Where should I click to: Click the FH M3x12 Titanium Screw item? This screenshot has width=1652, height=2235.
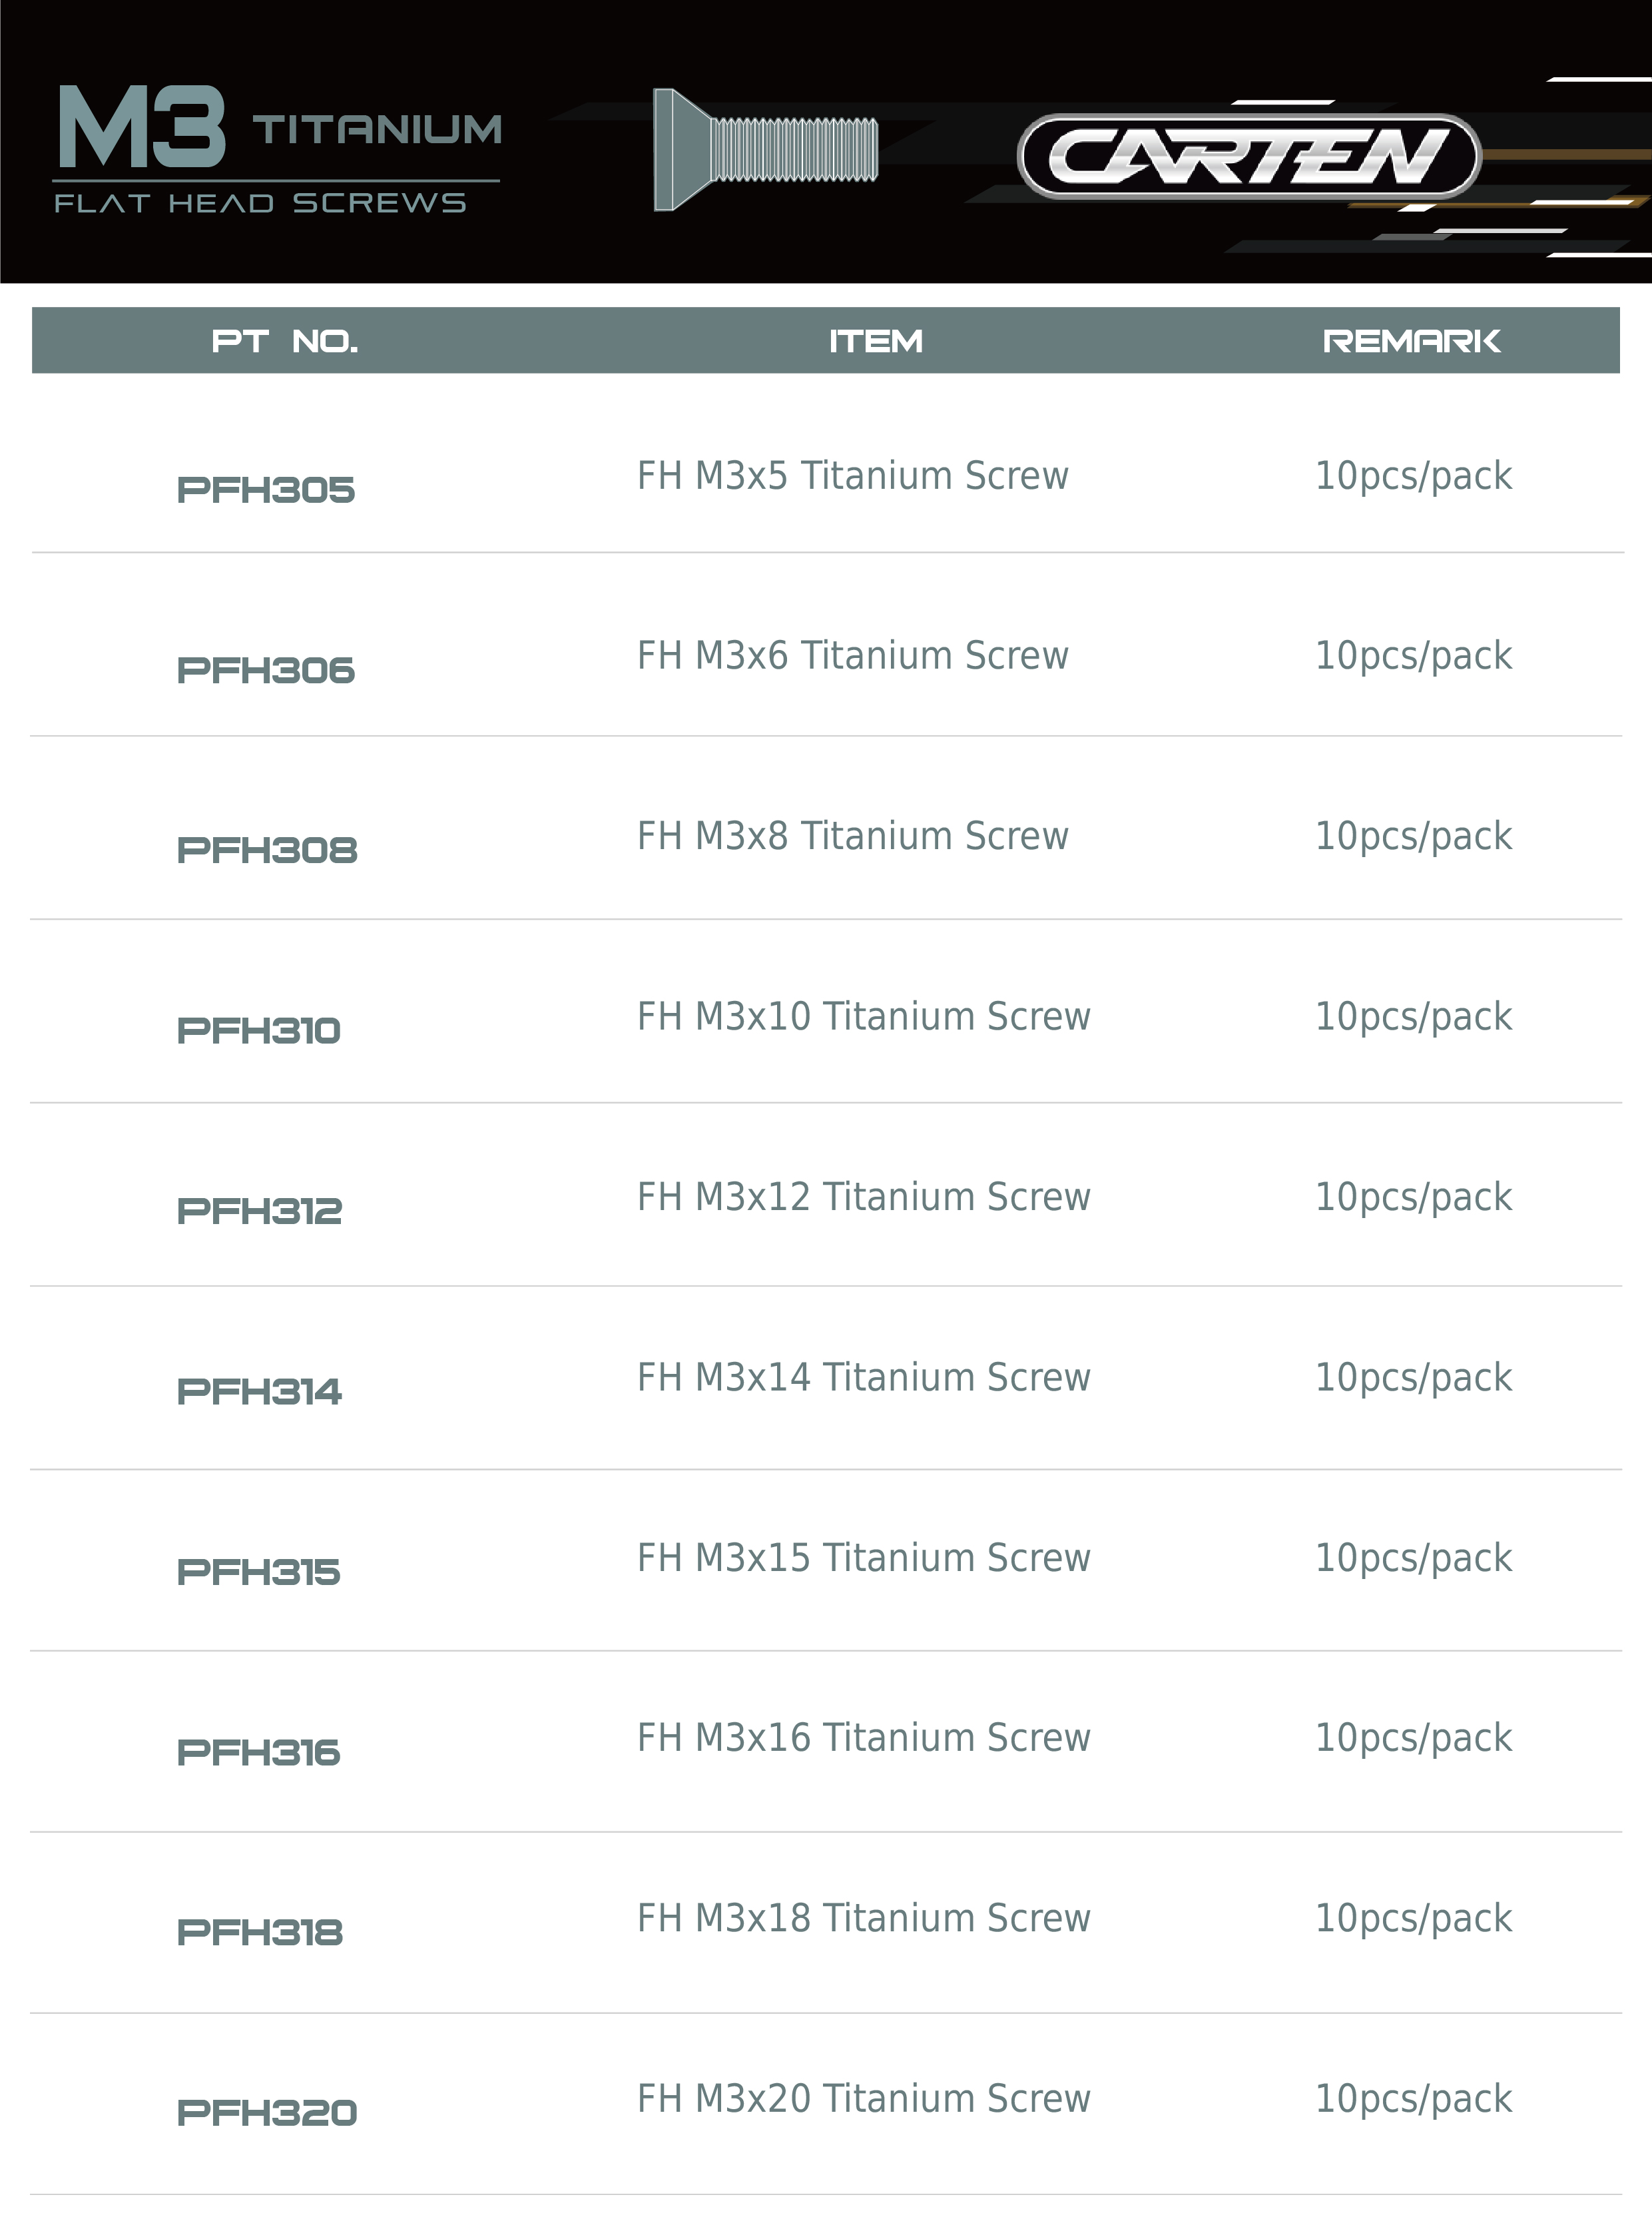(863, 1196)
